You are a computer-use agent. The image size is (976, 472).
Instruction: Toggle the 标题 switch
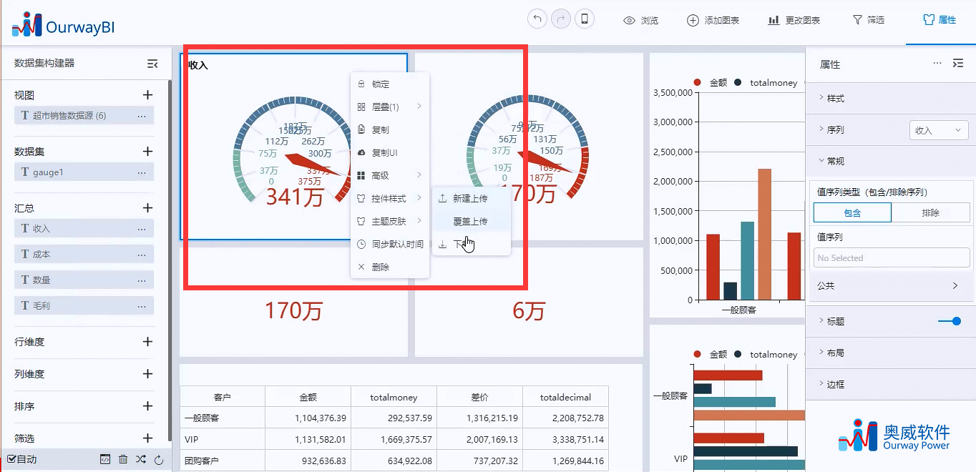click(950, 321)
